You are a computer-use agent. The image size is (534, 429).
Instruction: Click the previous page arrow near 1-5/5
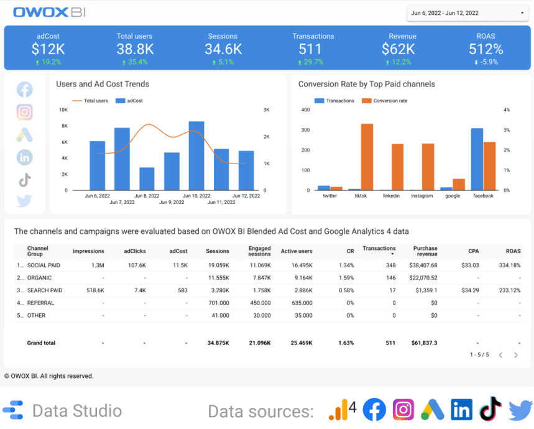(501, 355)
